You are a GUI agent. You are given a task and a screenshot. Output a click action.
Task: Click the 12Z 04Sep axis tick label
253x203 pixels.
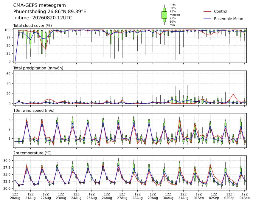coord(245,196)
